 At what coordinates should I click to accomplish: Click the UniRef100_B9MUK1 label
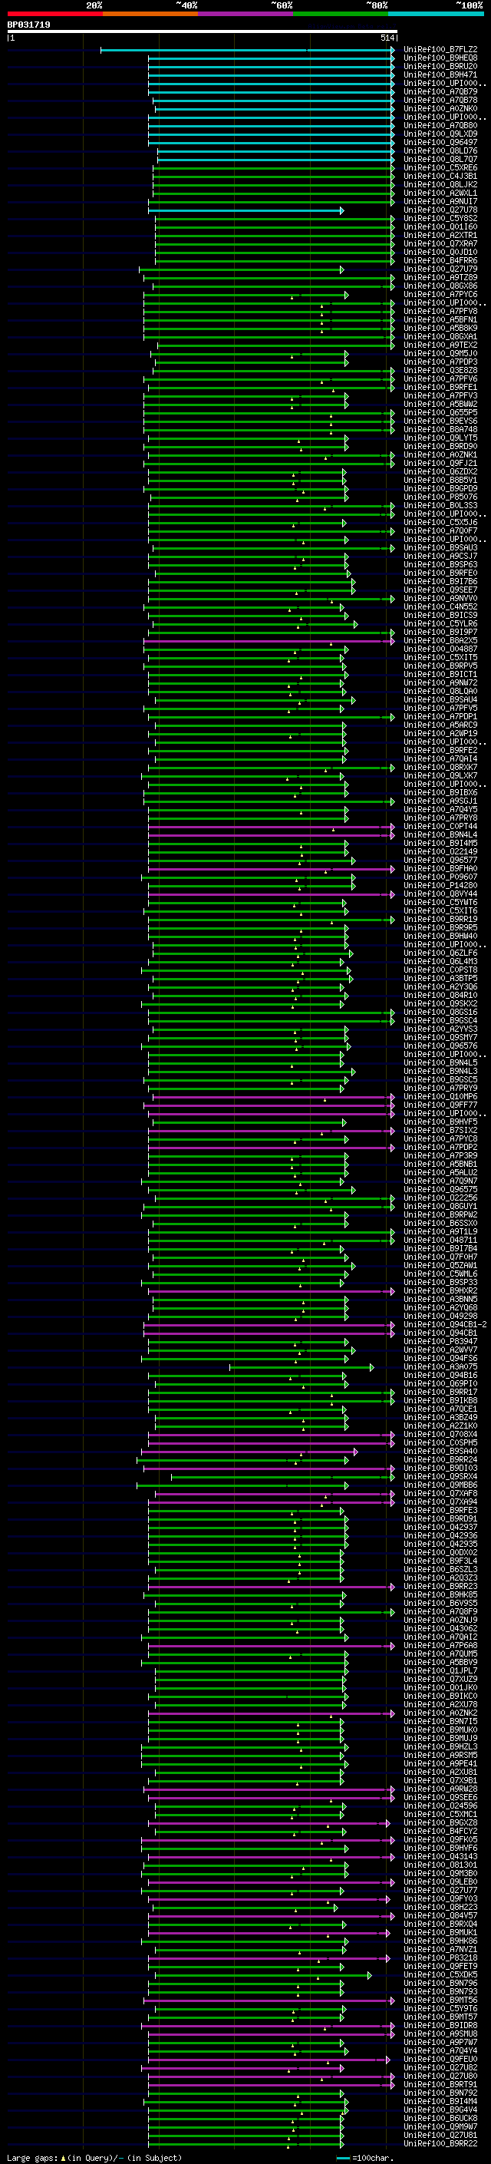(x=440, y=1932)
